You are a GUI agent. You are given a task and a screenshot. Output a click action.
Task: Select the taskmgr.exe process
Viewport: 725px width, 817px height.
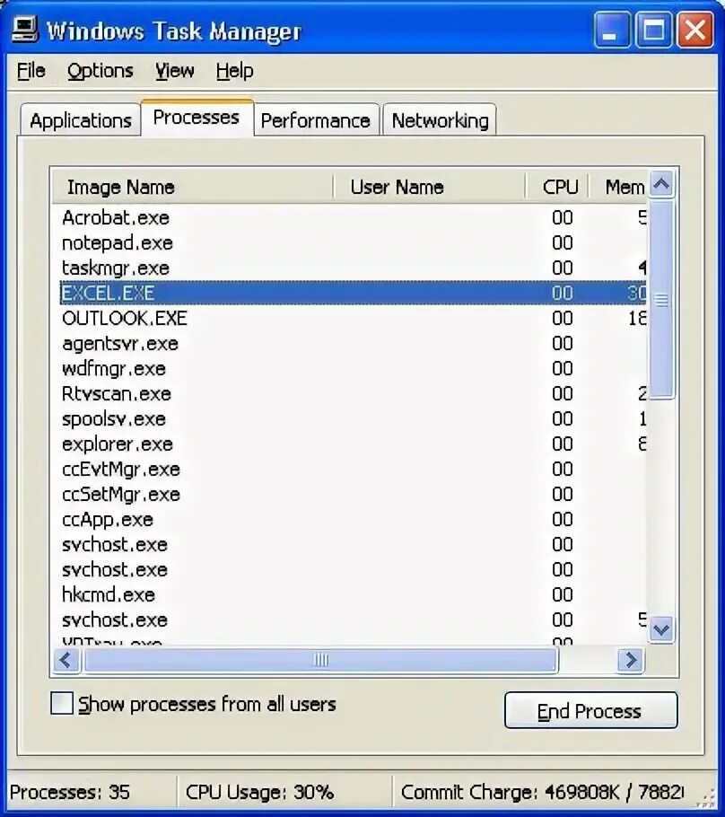coord(354,268)
